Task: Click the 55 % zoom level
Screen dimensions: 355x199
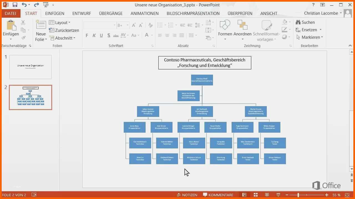Action: (x=336, y=195)
